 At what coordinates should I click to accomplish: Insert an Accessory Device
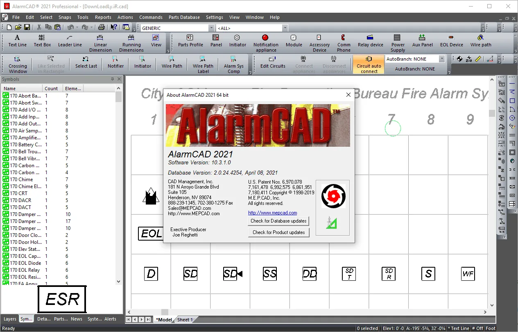click(x=319, y=43)
